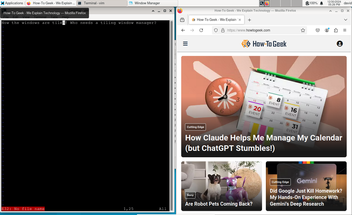The image size is (352, 215).
Task: Open the How Claude Helps Me Manage My Calendar article
Action: (264, 143)
